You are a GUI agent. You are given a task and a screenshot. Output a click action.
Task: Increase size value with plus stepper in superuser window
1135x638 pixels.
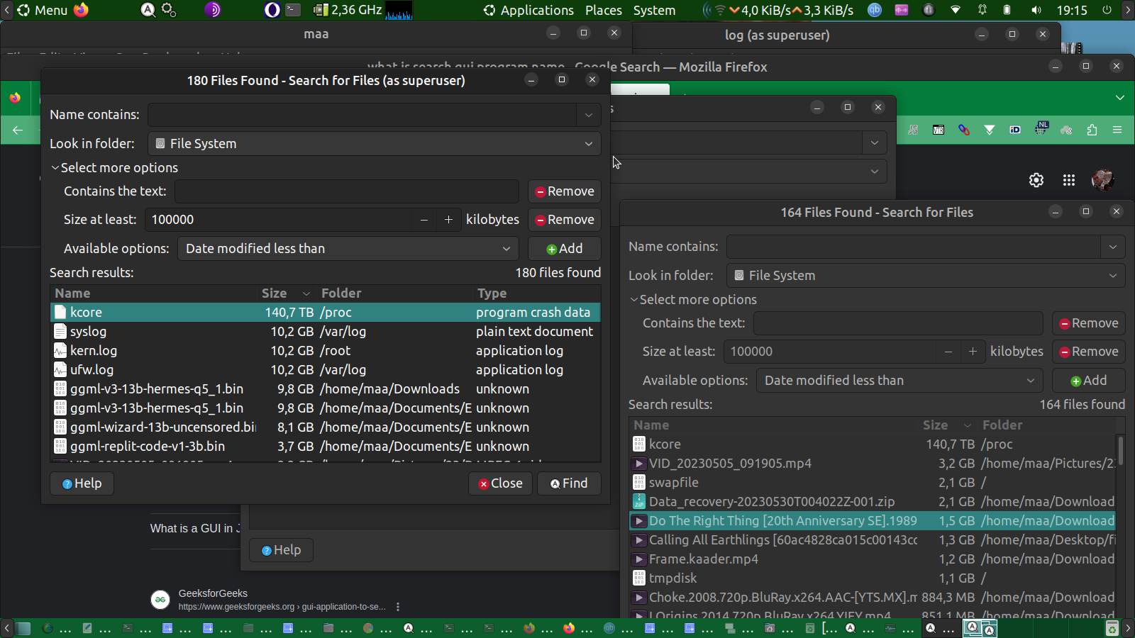pyautogui.click(x=448, y=220)
